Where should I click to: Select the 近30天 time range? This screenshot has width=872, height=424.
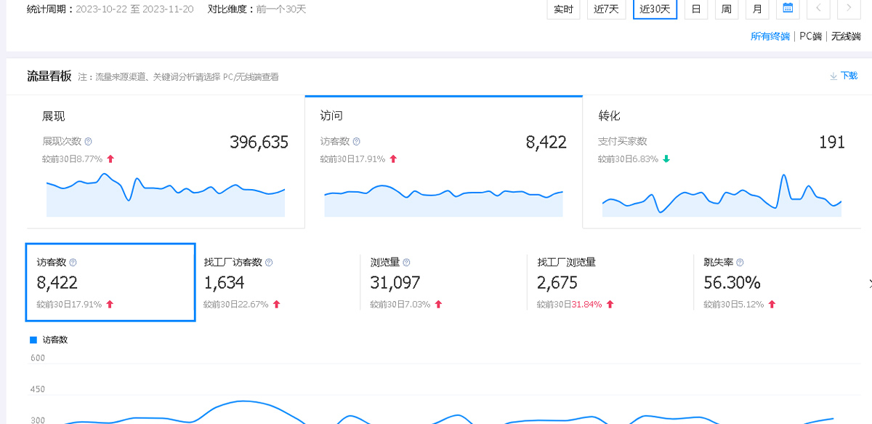[x=655, y=9]
